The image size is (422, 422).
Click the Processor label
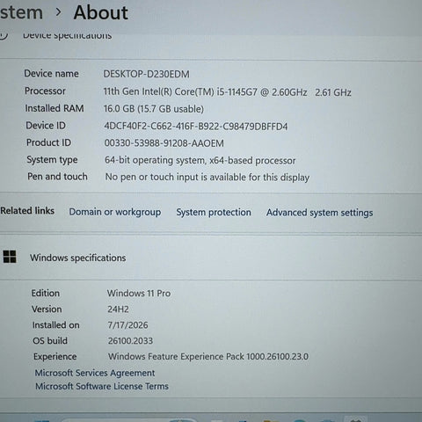coord(45,91)
